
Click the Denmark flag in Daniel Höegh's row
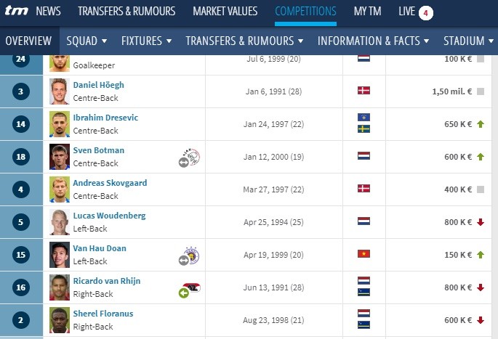tap(364, 91)
